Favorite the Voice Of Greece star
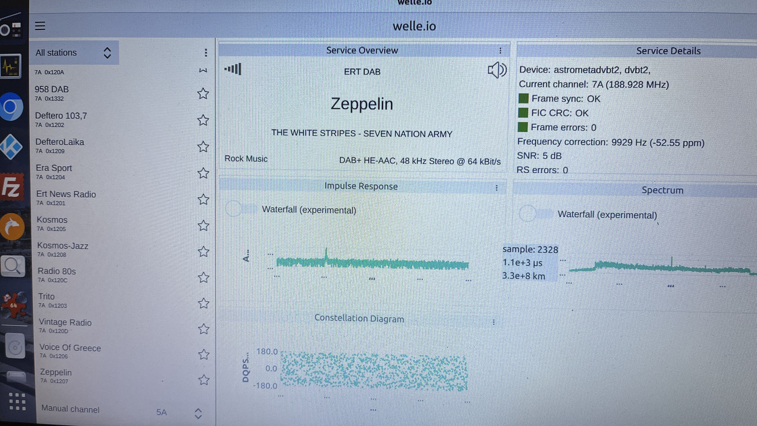The height and width of the screenshot is (426, 757). (x=204, y=354)
